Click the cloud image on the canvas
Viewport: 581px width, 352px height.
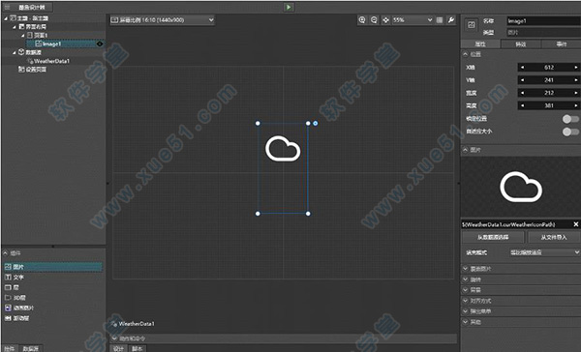(x=283, y=149)
